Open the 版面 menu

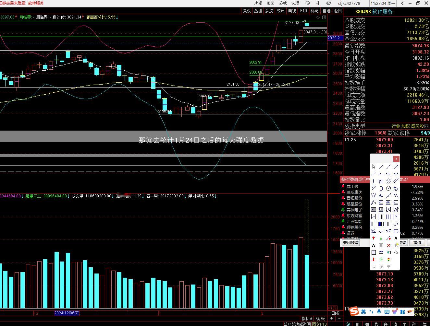coord(270,3)
